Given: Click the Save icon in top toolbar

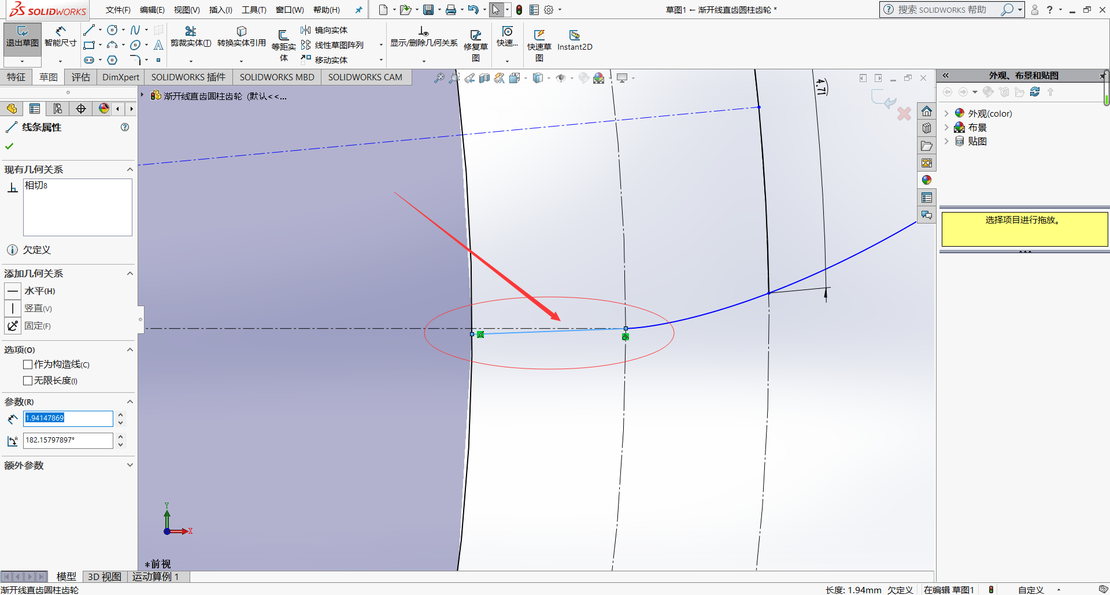Looking at the screenshot, I should [428, 10].
